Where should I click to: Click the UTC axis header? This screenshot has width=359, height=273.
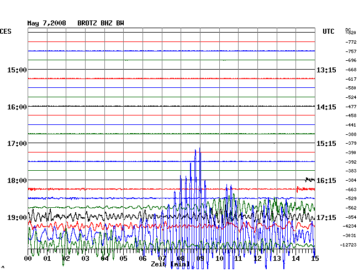329,32
